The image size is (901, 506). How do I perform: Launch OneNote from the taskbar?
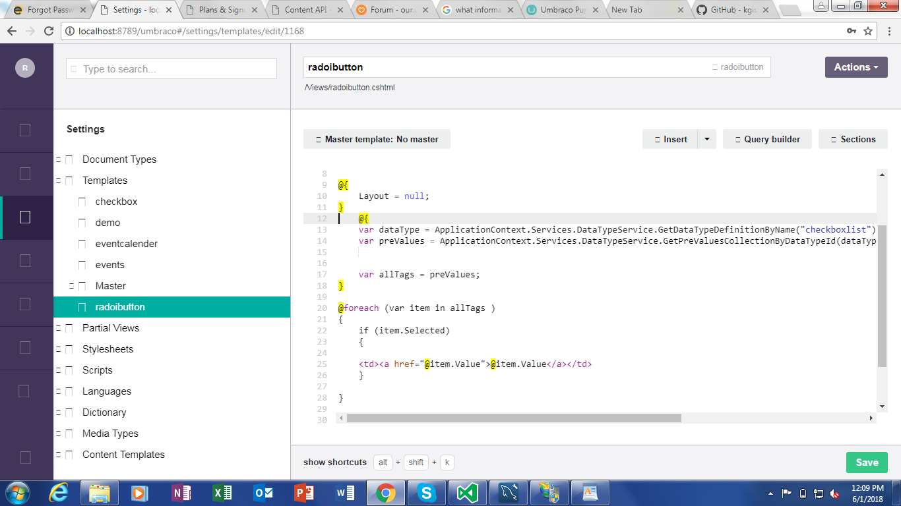pyautogui.click(x=181, y=493)
